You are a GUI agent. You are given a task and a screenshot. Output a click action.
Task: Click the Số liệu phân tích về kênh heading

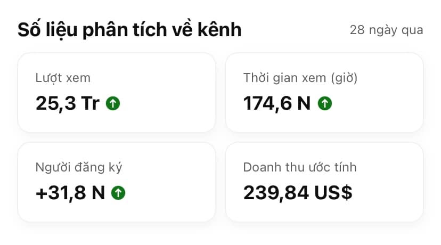(129, 30)
